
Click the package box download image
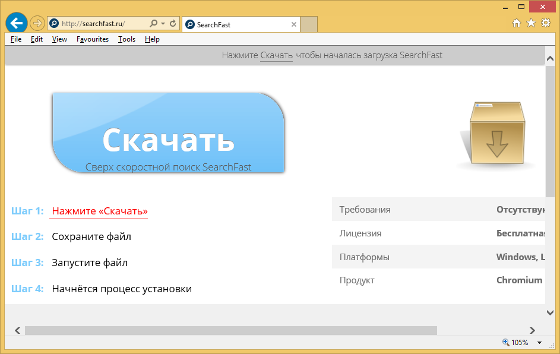click(x=496, y=134)
